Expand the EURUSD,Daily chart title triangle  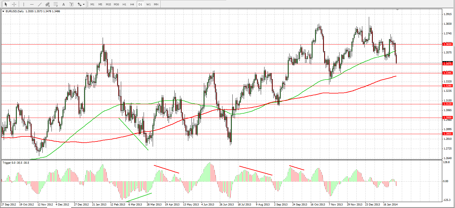(x=3, y=11)
